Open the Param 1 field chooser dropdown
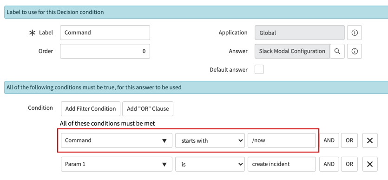Viewport: 388px width, 180px height. 117,164
